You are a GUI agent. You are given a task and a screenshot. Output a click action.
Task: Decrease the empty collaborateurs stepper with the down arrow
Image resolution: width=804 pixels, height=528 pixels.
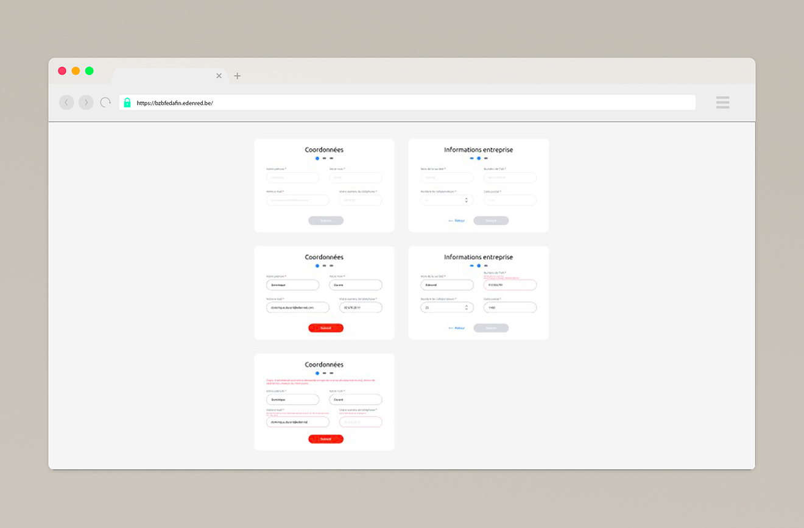point(467,202)
